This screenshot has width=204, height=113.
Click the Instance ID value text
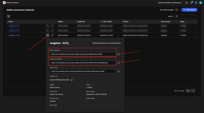click(59, 80)
